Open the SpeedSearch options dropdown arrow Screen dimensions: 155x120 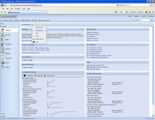tap(153, 20)
